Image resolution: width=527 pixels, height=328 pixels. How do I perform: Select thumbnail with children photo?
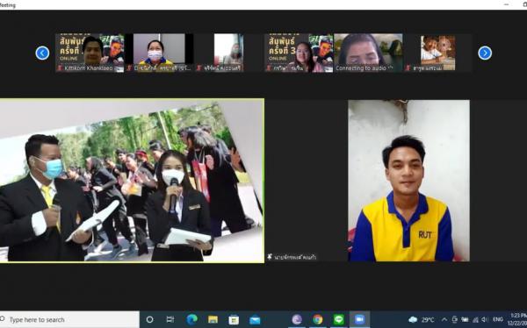coord(438,53)
